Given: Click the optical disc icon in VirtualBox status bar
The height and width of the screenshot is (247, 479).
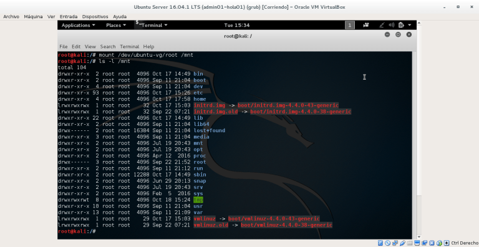Looking at the screenshot, I should (388, 243).
